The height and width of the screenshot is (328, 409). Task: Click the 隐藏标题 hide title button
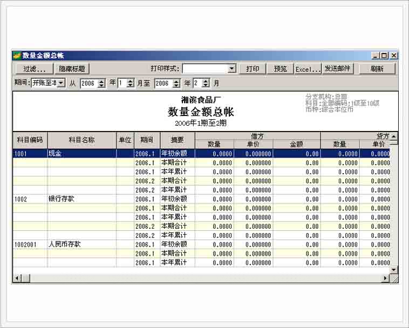[x=72, y=69]
